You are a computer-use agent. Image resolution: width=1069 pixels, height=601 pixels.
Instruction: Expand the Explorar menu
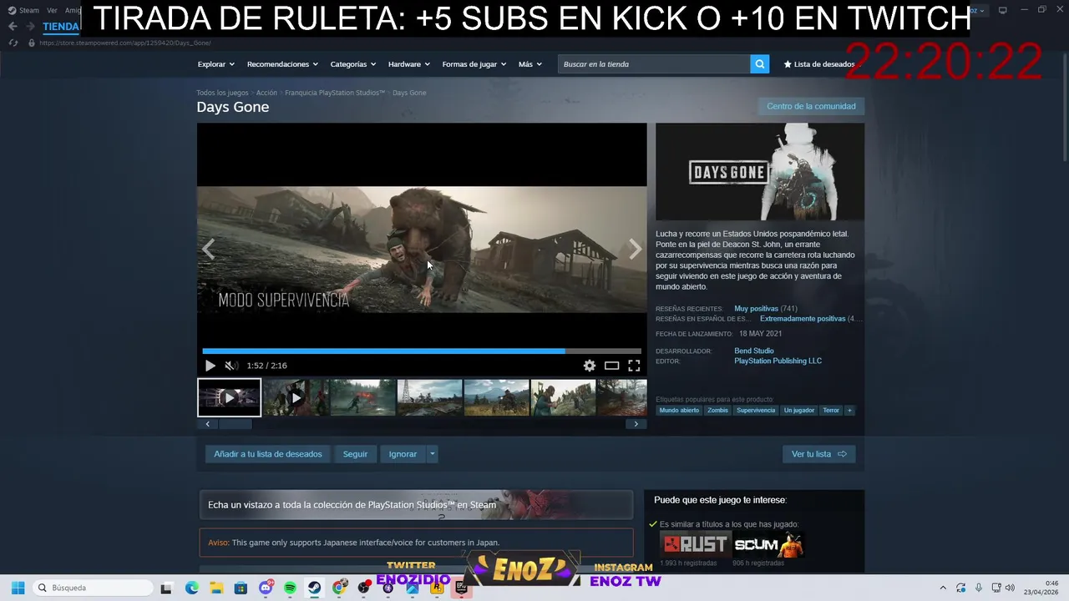tap(216, 64)
